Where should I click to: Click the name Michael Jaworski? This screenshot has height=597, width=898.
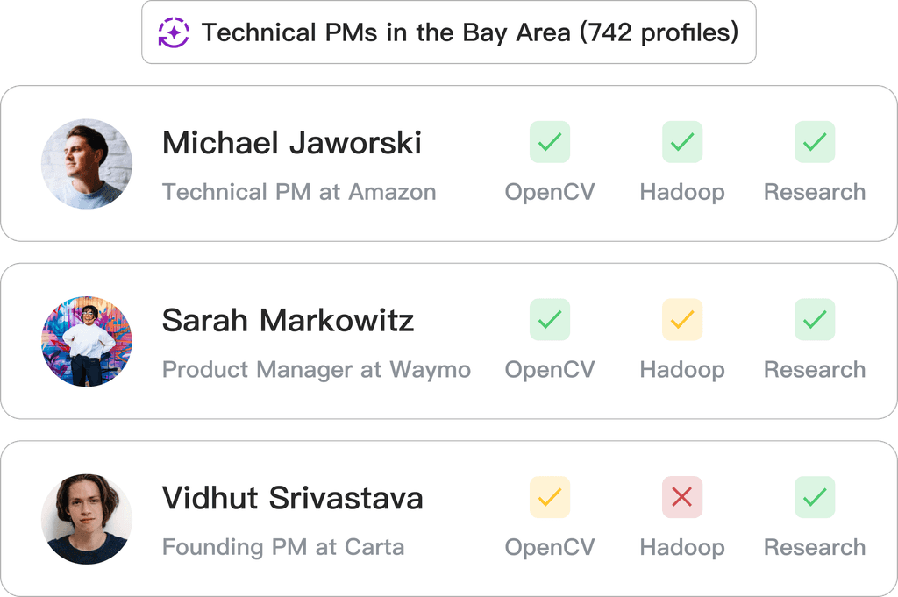[292, 141]
